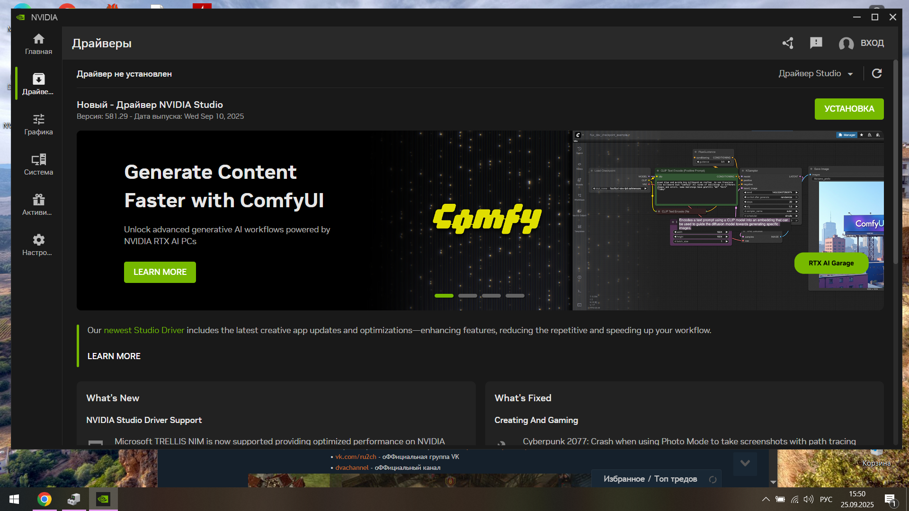Open the feedback exclamation icon

pos(816,43)
